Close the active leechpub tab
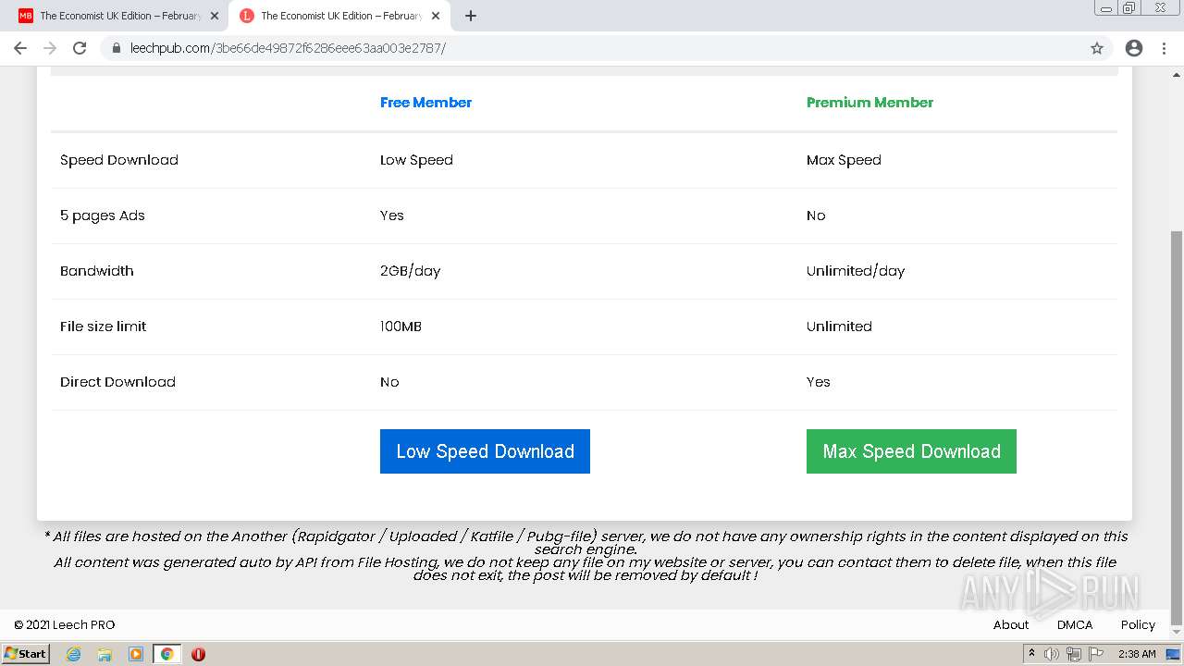The height and width of the screenshot is (666, 1184). point(436,16)
